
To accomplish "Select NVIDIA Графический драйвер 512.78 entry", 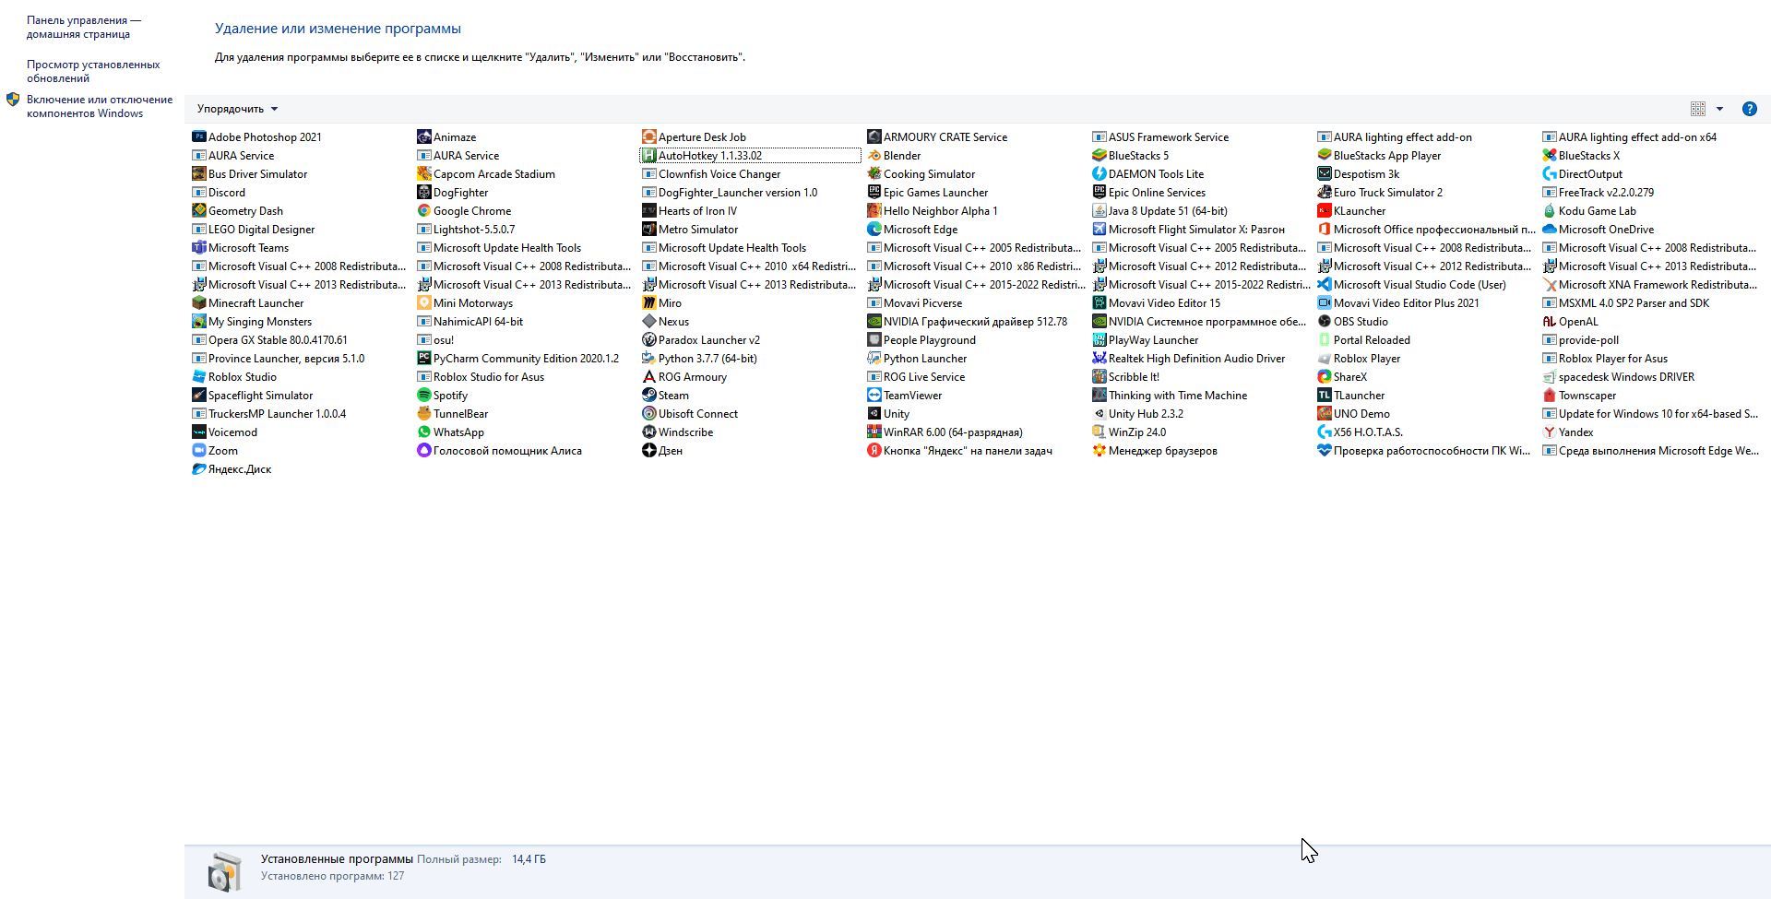I will click(967, 322).
